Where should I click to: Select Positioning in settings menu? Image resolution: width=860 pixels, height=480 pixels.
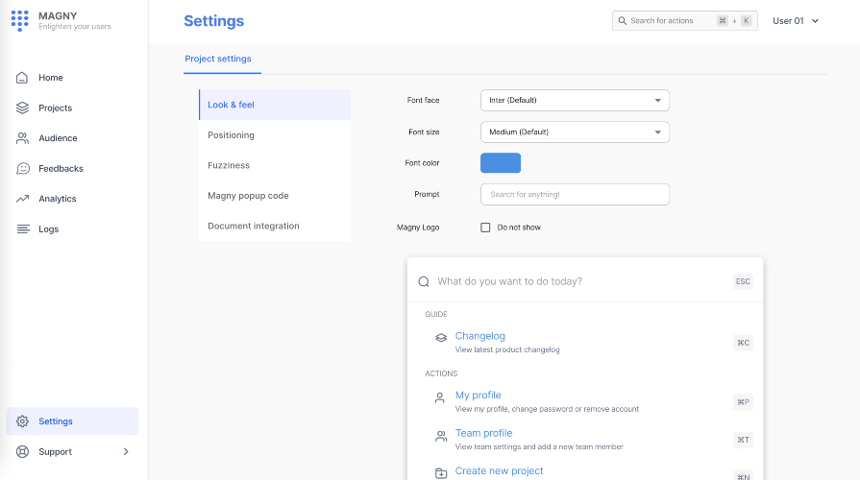(232, 135)
